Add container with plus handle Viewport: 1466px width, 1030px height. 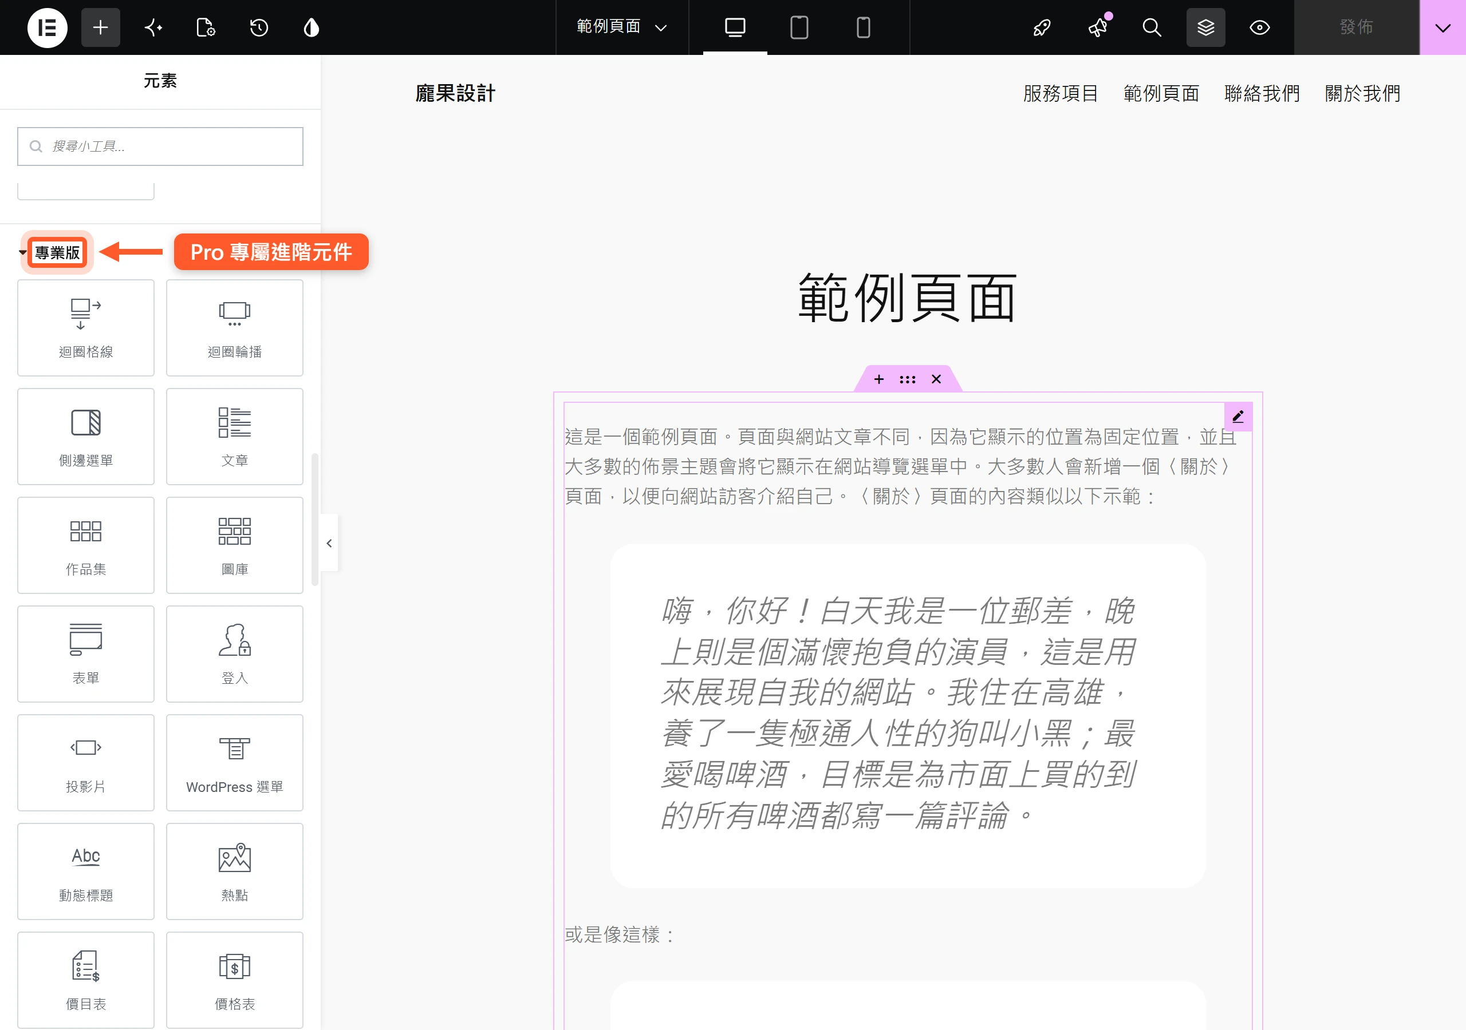(879, 379)
